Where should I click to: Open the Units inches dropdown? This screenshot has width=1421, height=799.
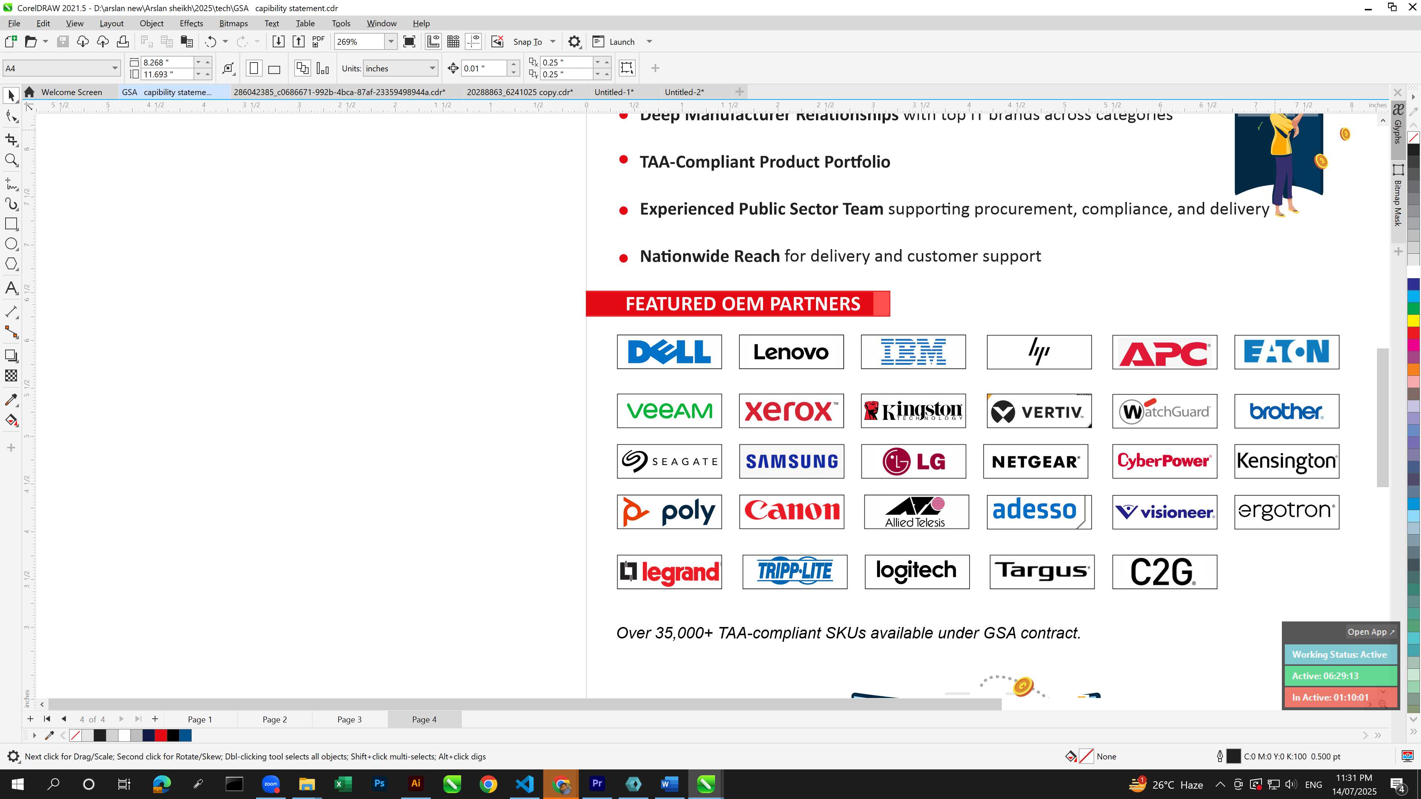432,68
